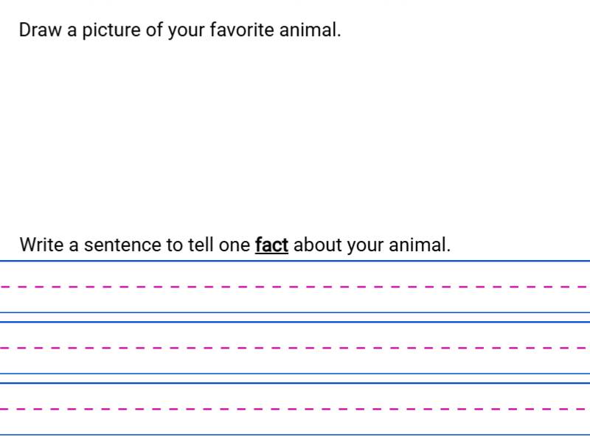The image size is (590, 442).
Task: Click the word "about" after "fact"
Action: [x=318, y=245]
